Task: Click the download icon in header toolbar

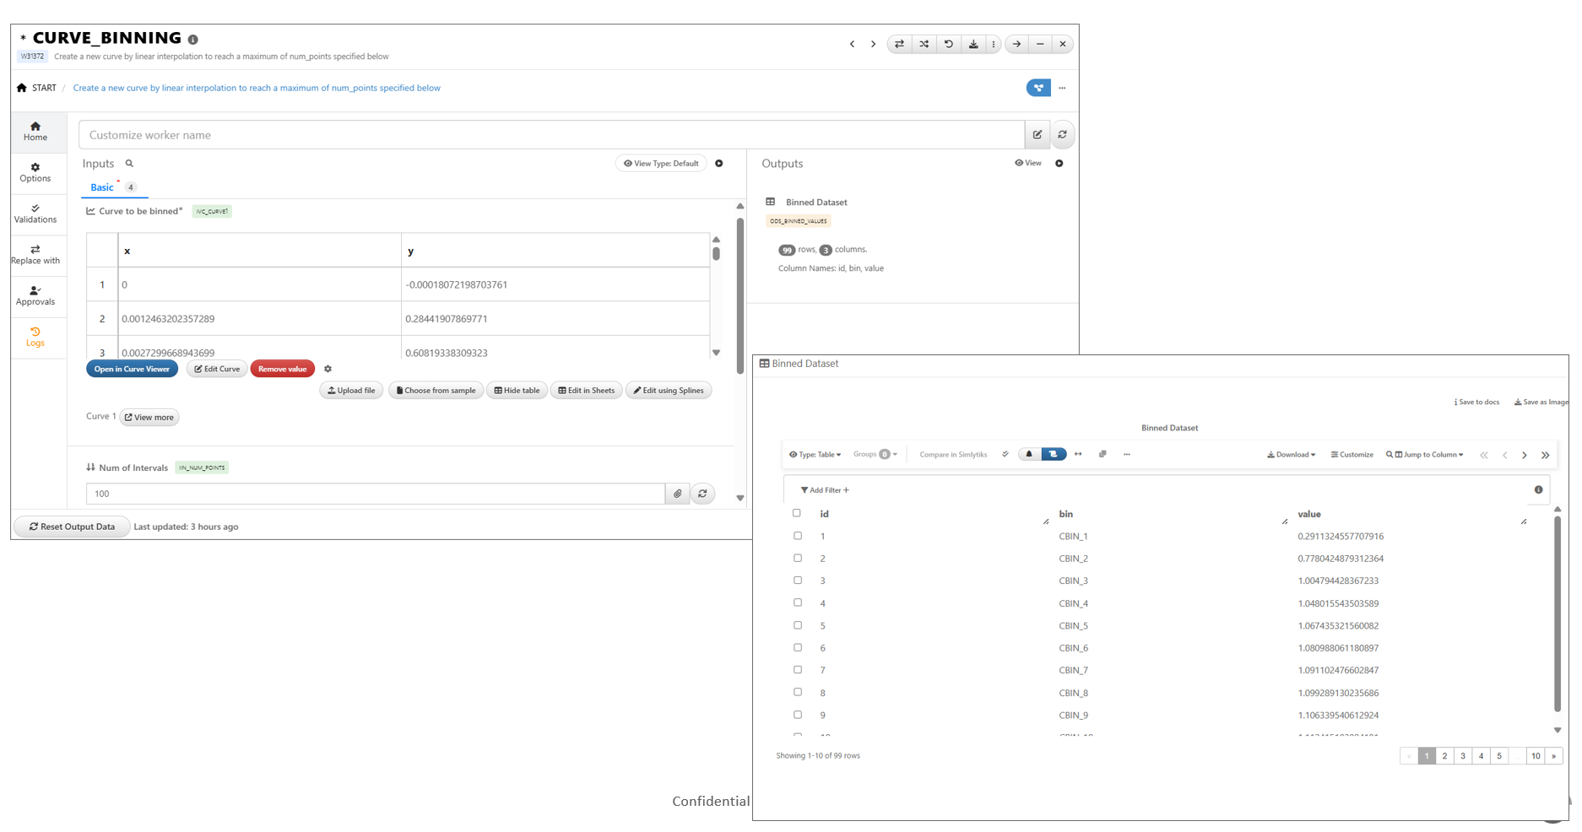Action: pyautogui.click(x=973, y=44)
